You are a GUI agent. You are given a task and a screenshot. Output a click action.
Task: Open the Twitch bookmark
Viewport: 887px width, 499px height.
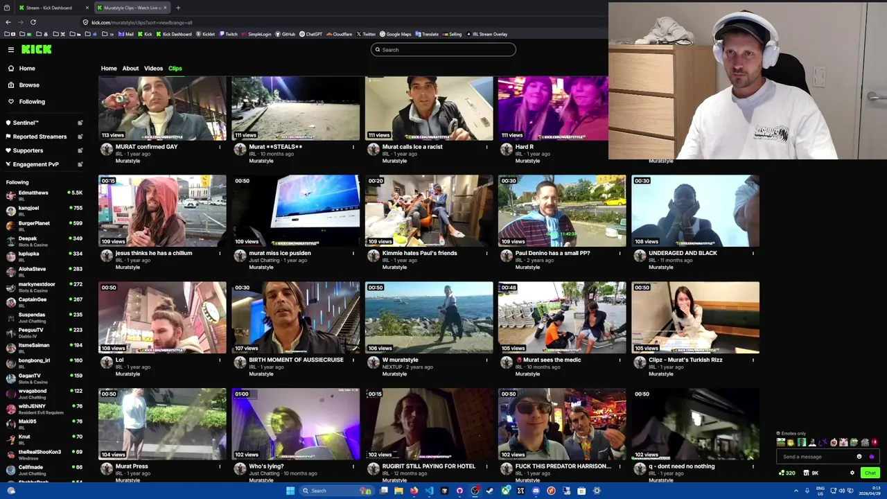[228, 34]
